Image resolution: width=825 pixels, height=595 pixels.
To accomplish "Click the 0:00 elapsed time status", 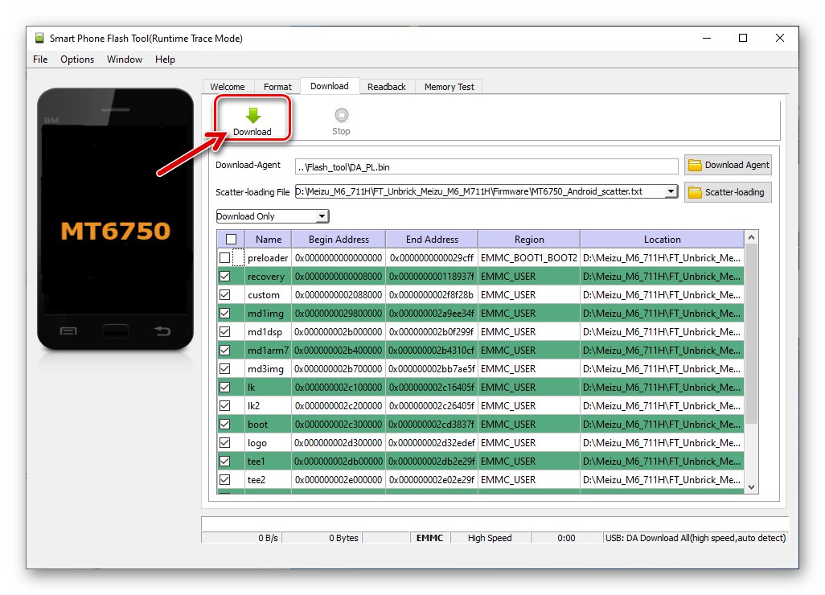I will click(566, 538).
